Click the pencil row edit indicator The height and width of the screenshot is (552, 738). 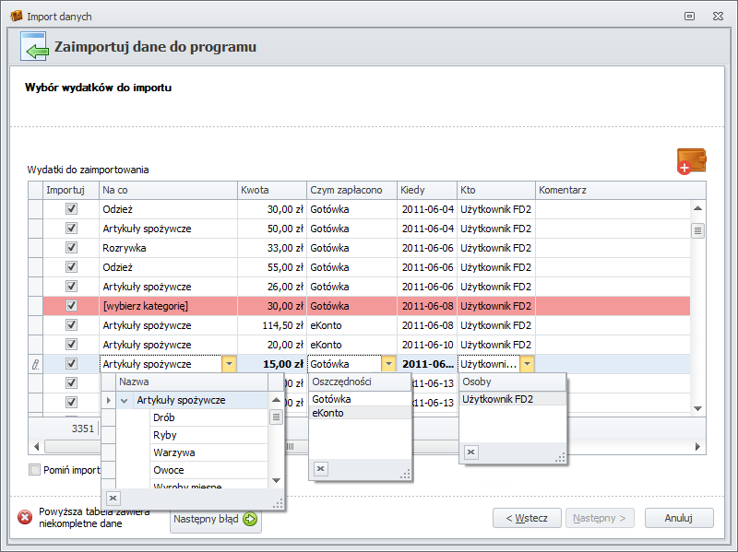pos(35,364)
